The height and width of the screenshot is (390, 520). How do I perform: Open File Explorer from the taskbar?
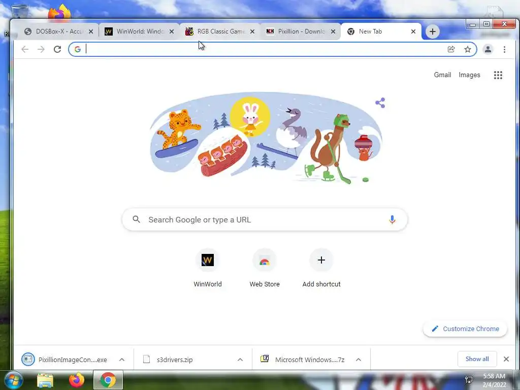[45, 380]
